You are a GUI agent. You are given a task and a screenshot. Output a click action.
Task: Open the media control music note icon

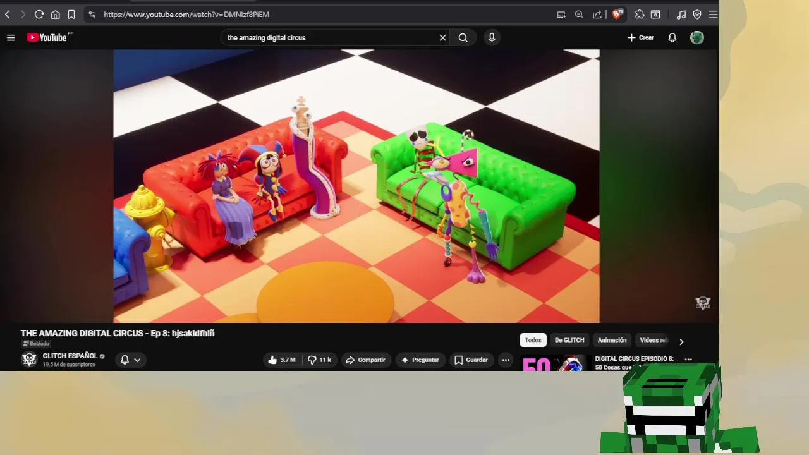pyautogui.click(x=681, y=14)
